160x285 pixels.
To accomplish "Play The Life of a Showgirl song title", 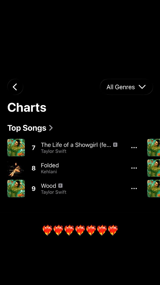I will click(x=76, y=145).
